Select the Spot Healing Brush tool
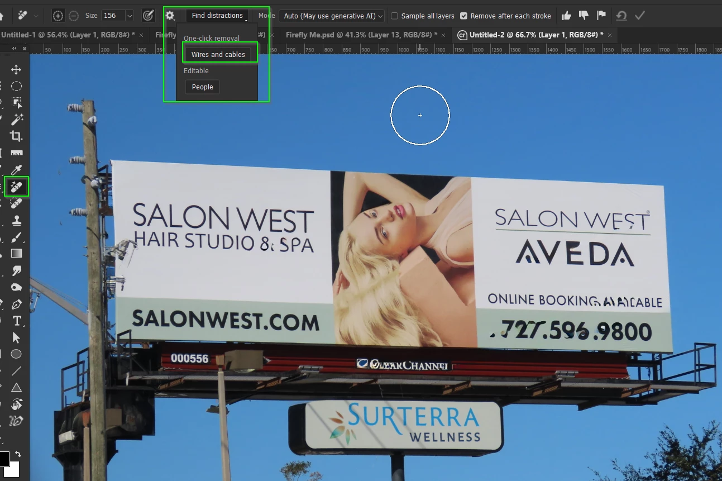Viewport: 722px width, 481px height. point(16,203)
